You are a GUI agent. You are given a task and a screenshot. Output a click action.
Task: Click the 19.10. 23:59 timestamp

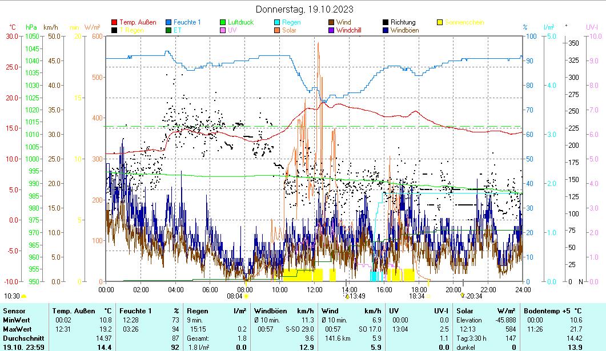tap(23, 347)
